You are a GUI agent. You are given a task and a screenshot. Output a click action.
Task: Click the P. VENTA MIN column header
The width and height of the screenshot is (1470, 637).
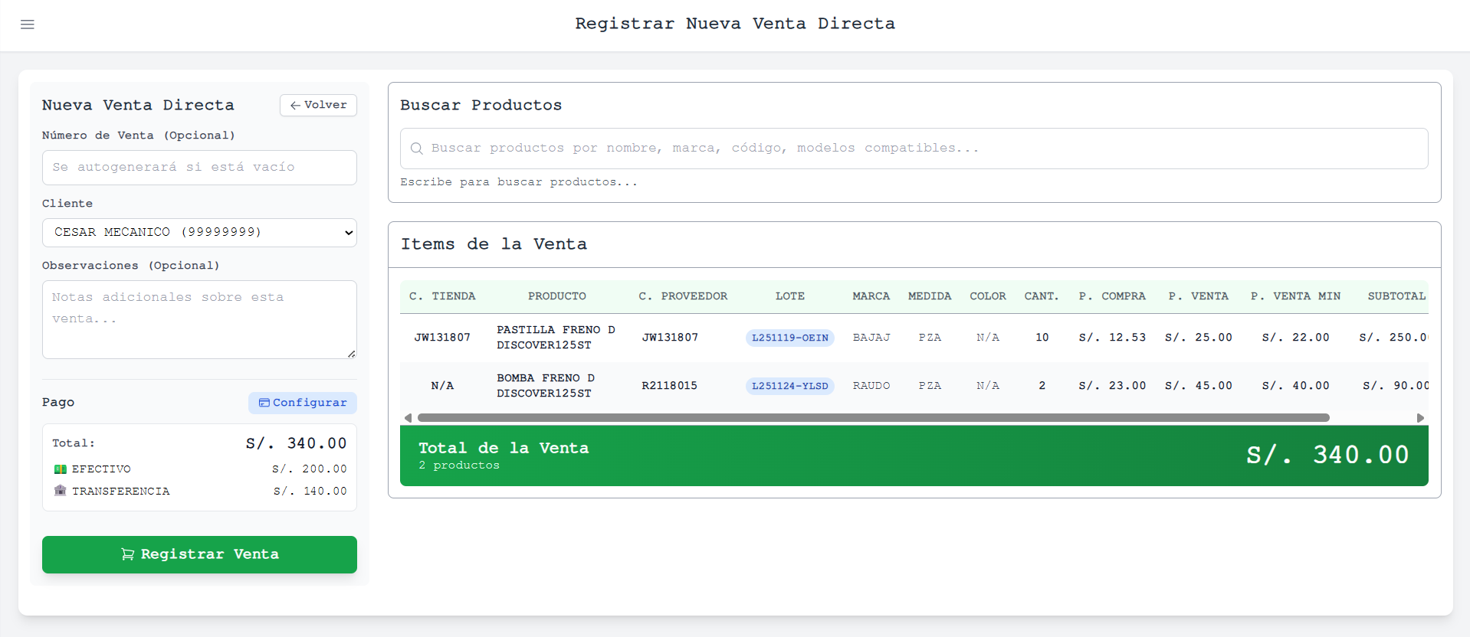1296,296
